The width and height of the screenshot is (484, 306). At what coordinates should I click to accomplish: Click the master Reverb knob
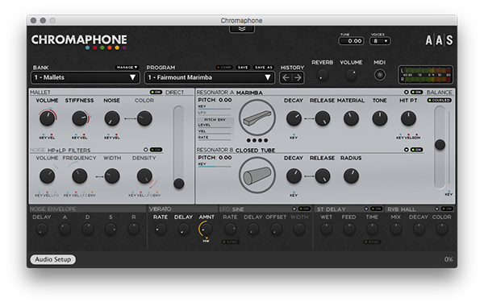pyautogui.click(x=322, y=75)
